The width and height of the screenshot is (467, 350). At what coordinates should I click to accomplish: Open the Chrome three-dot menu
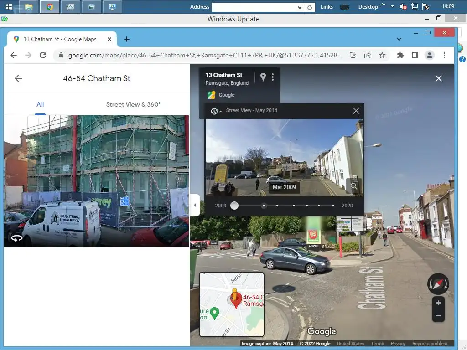coord(444,55)
